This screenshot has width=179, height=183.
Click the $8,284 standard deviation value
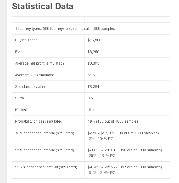pyautogui.click(x=93, y=87)
